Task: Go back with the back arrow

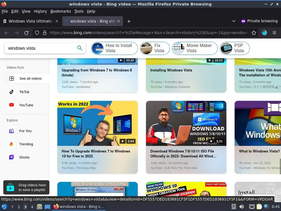Action: 7,33
